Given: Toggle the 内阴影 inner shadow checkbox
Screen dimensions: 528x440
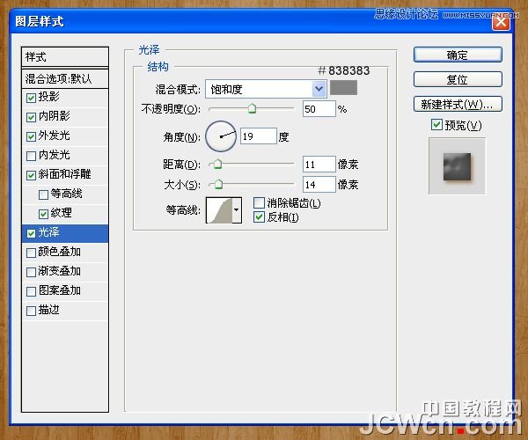Looking at the screenshot, I should coord(31,117).
